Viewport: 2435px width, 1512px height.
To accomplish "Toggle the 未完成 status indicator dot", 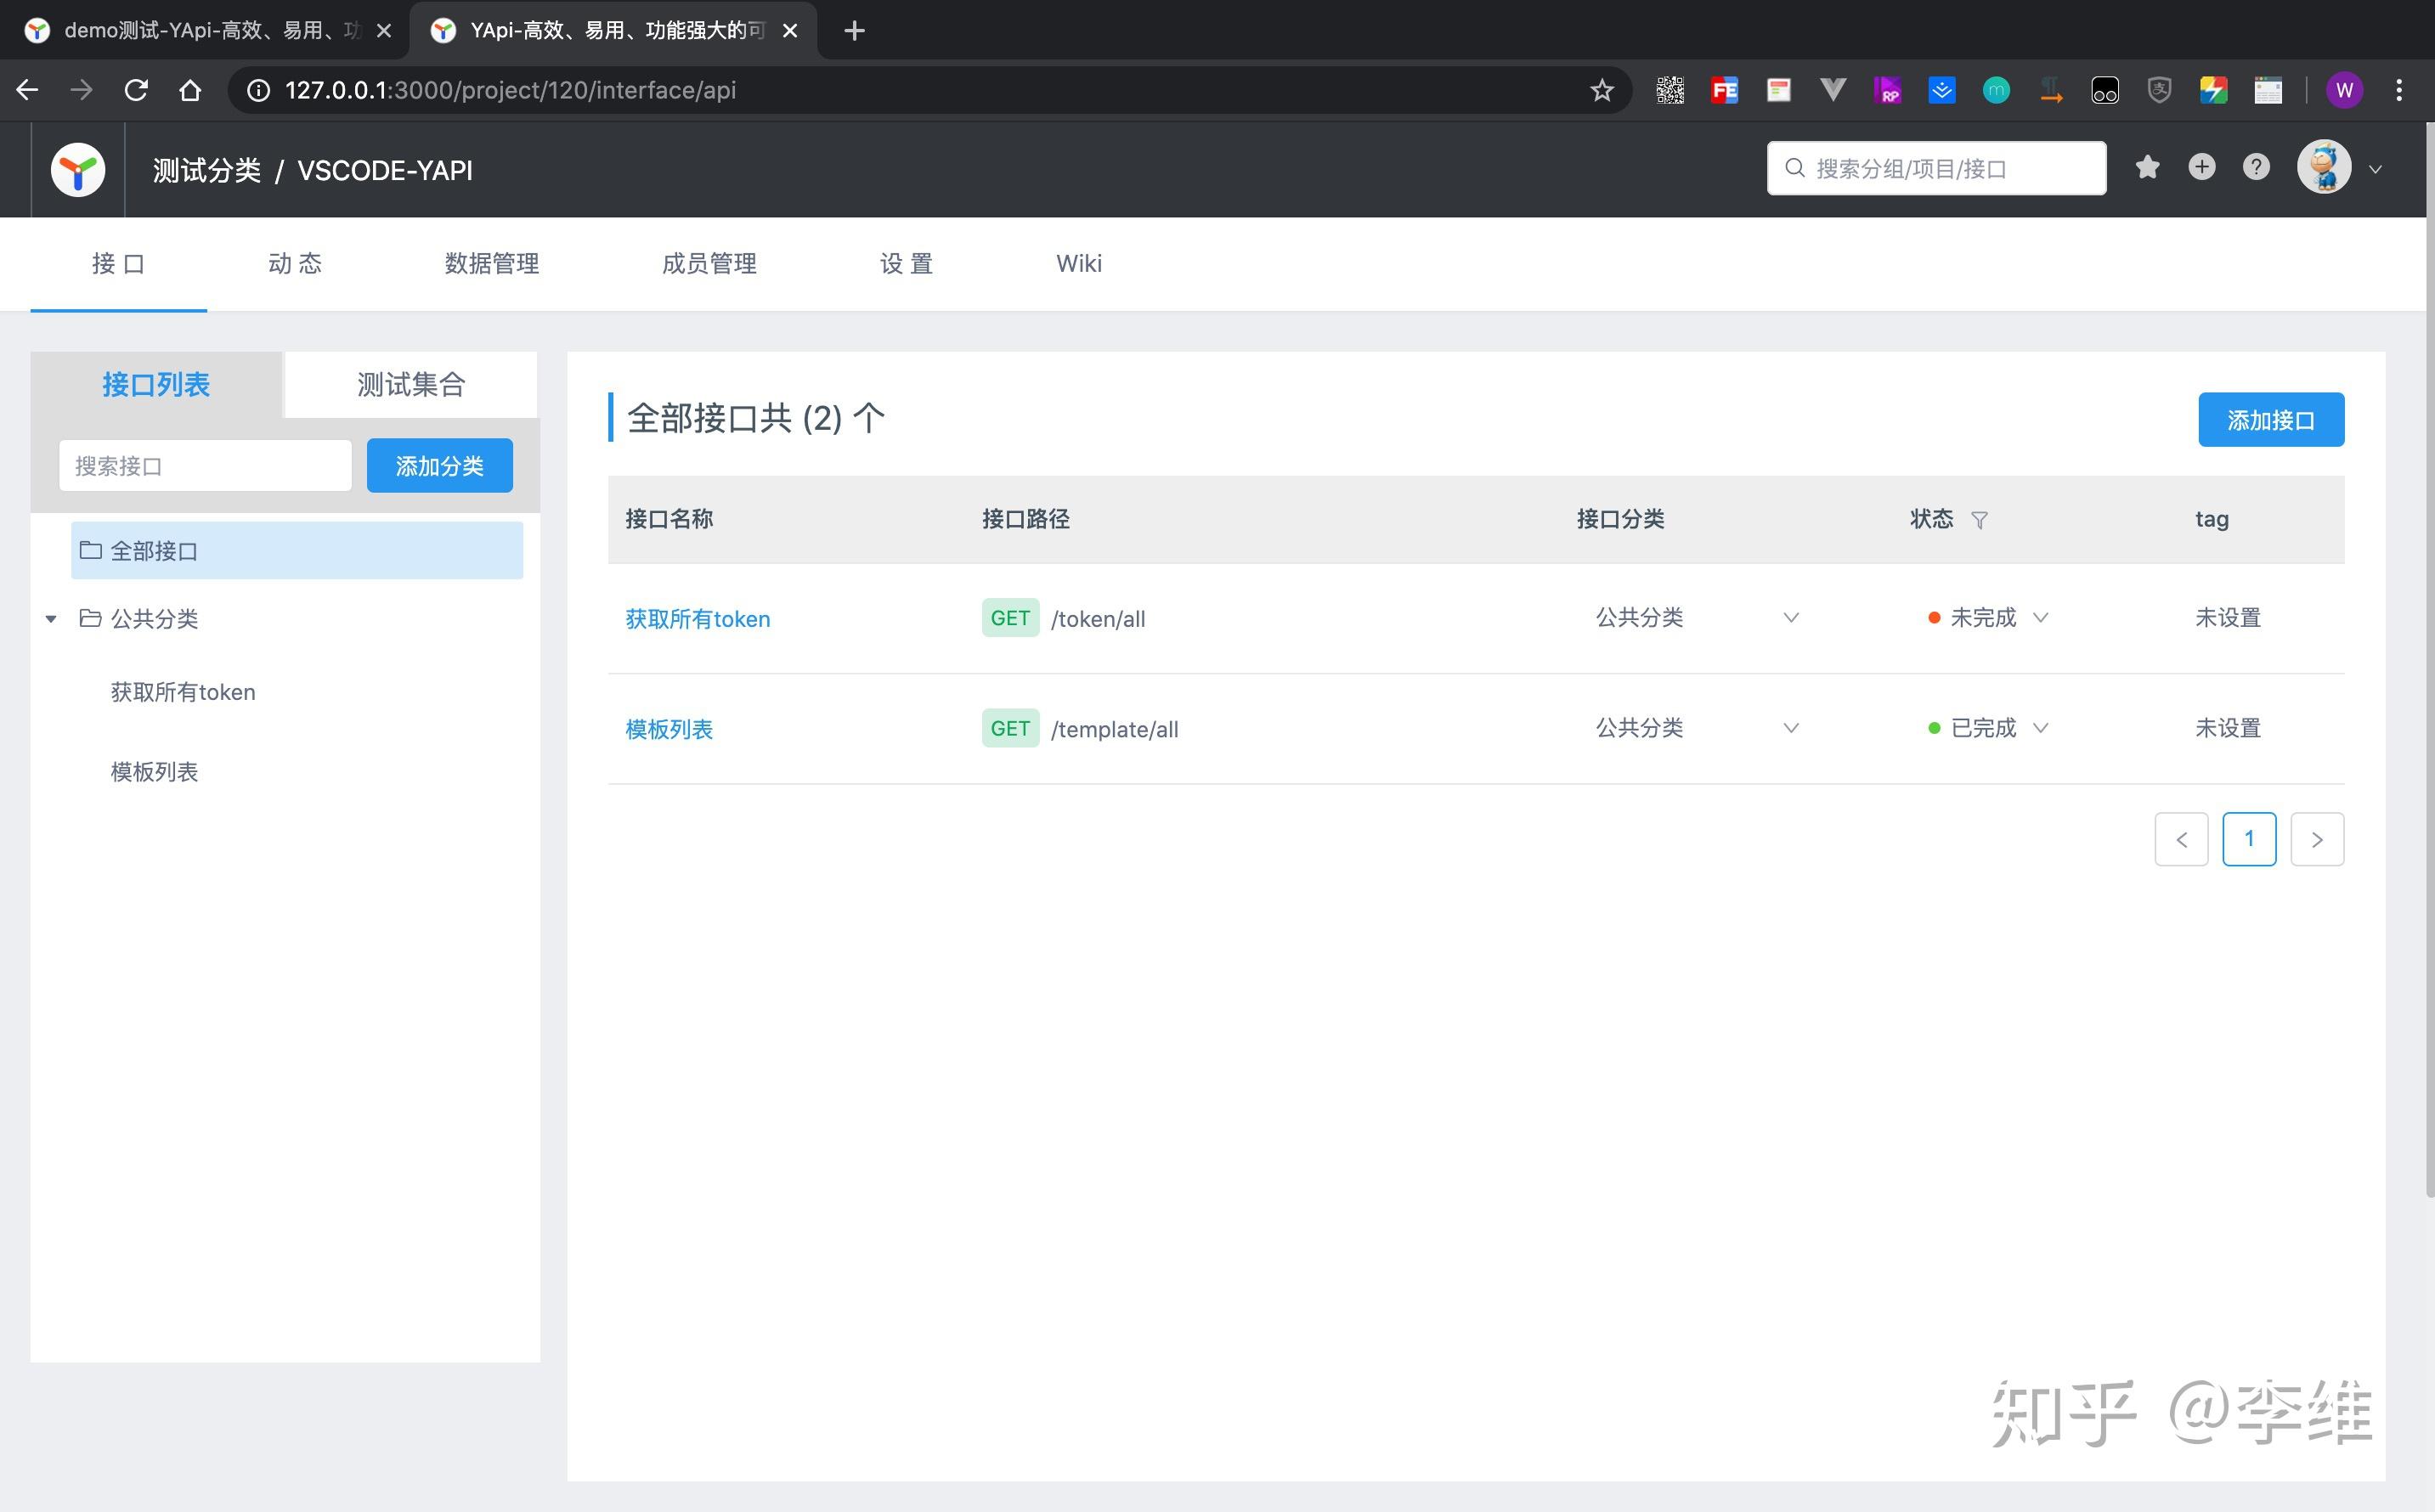I will pyautogui.click(x=1934, y=617).
